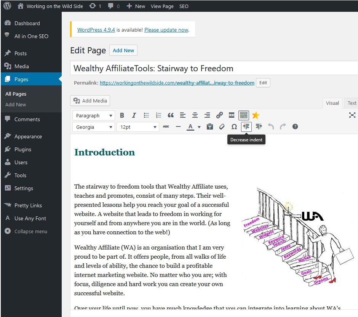This screenshot has height=317, width=358.
Task: Open Plugins in the sidebar
Action: coord(31,149)
